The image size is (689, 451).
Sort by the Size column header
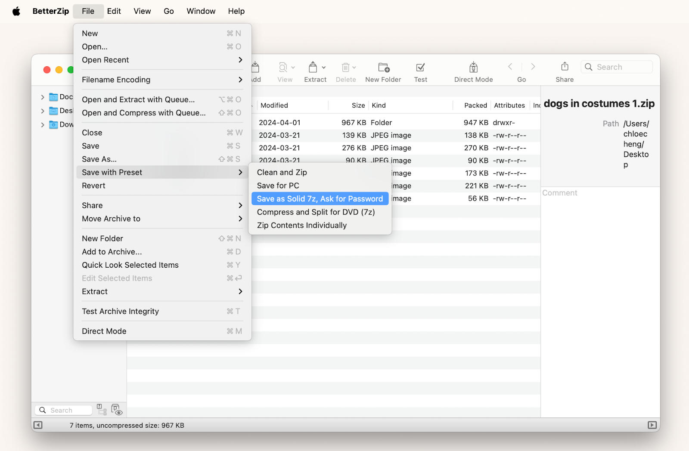tap(348, 105)
